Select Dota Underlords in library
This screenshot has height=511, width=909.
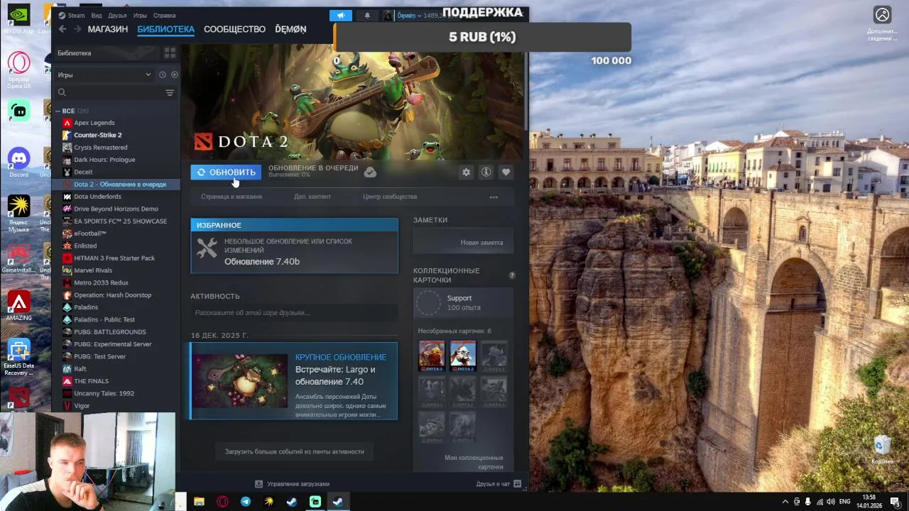coord(97,197)
